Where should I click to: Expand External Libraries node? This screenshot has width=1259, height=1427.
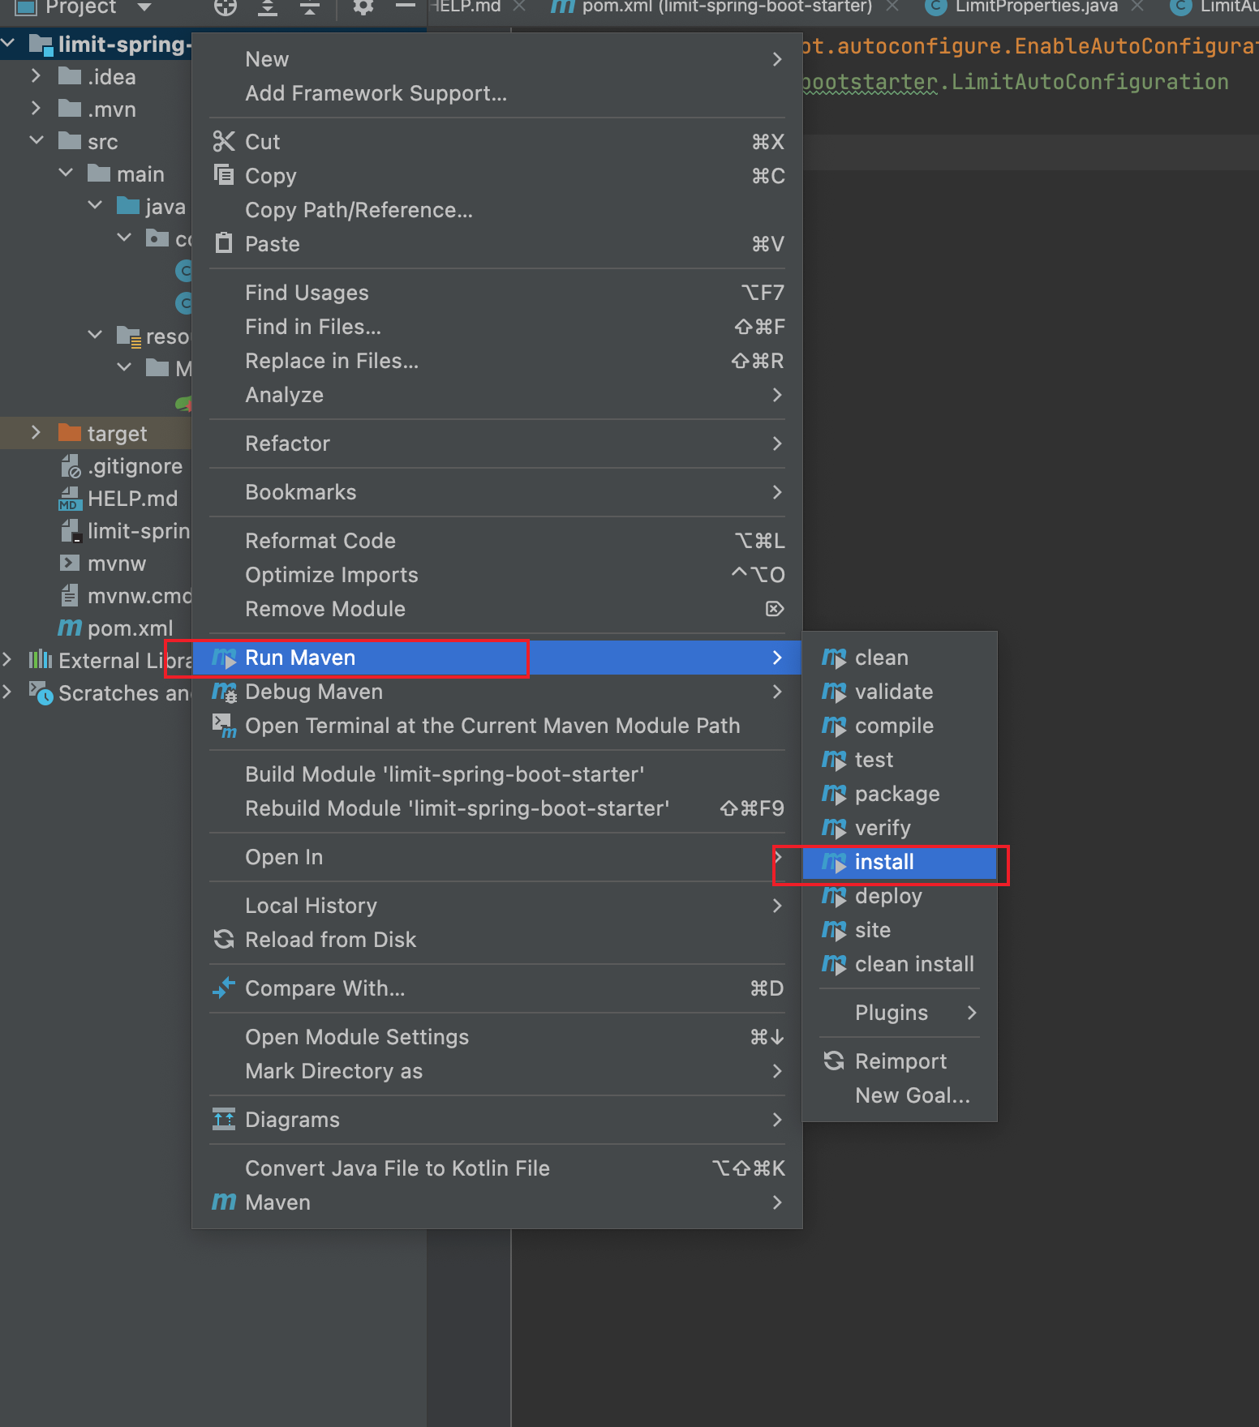pyautogui.click(x=7, y=660)
